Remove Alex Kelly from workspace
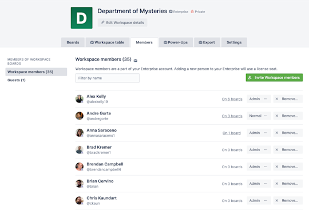 288,99
